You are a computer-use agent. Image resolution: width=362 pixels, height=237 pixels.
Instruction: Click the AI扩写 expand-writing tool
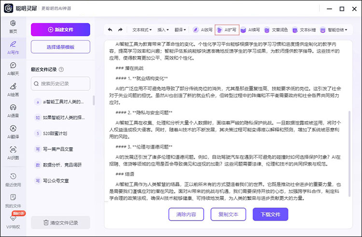coord(227,30)
